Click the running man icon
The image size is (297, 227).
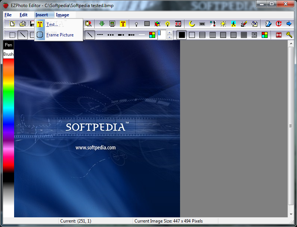234,24
